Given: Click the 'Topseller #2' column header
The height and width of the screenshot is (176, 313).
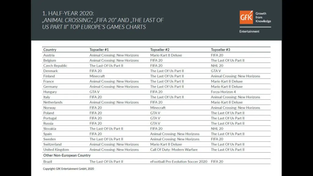Looking at the screenshot, I should point(160,50).
